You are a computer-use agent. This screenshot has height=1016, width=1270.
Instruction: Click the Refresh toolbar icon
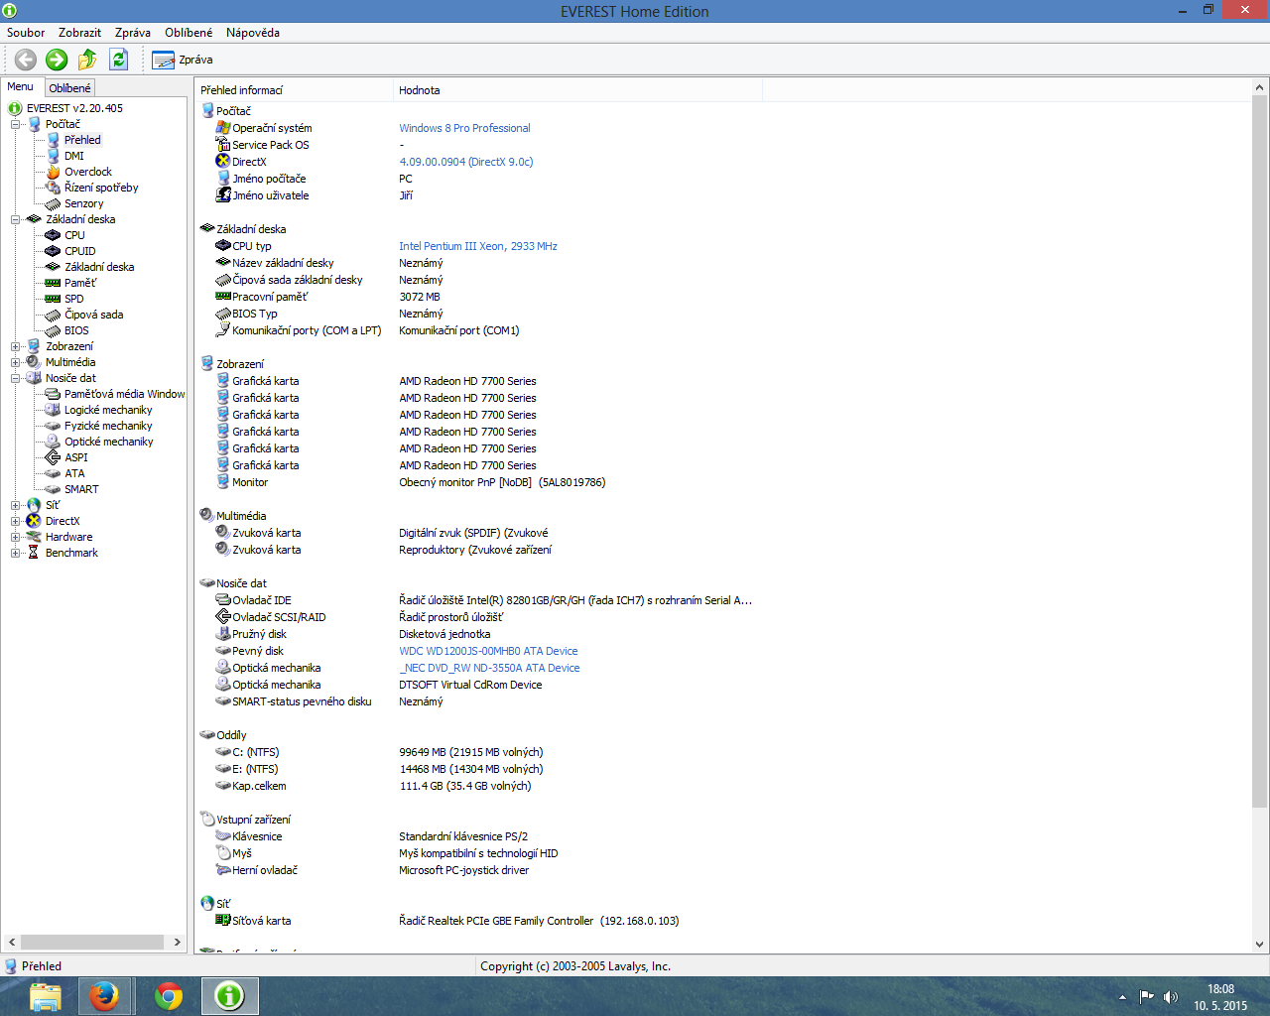tap(118, 60)
